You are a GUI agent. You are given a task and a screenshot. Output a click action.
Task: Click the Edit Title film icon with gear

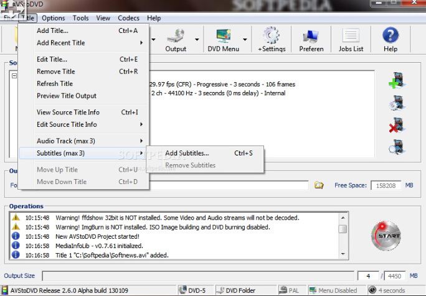click(397, 103)
